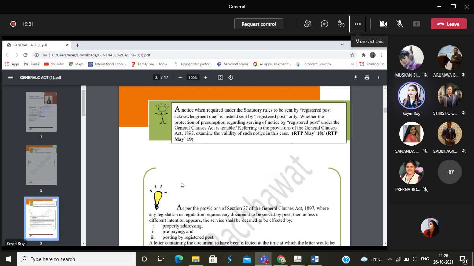The height and width of the screenshot is (266, 474).
Task: Open the notification center in the taskbar
Action: (463, 259)
